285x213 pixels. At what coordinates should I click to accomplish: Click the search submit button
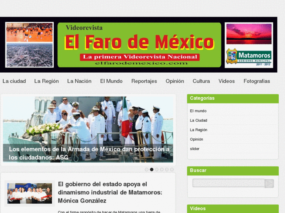(x=269, y=183)
